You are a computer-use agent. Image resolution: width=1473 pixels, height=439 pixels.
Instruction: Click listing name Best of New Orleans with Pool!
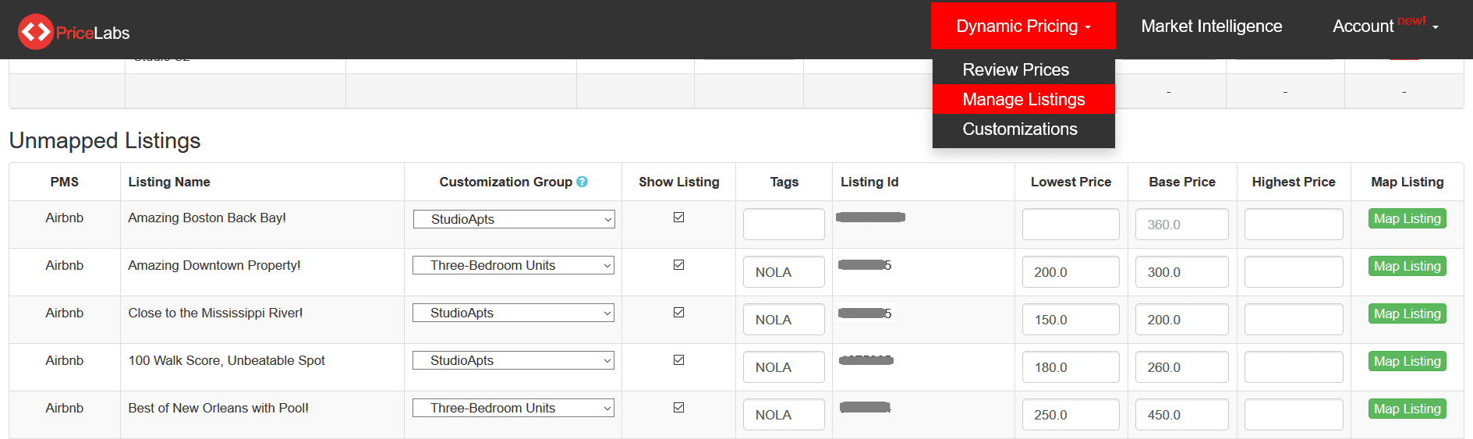[218, 408]
